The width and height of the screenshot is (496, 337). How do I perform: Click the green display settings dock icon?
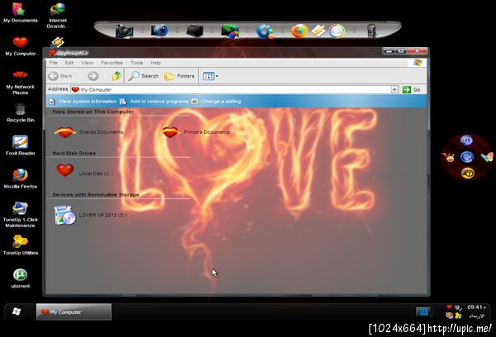coord(230,31)
